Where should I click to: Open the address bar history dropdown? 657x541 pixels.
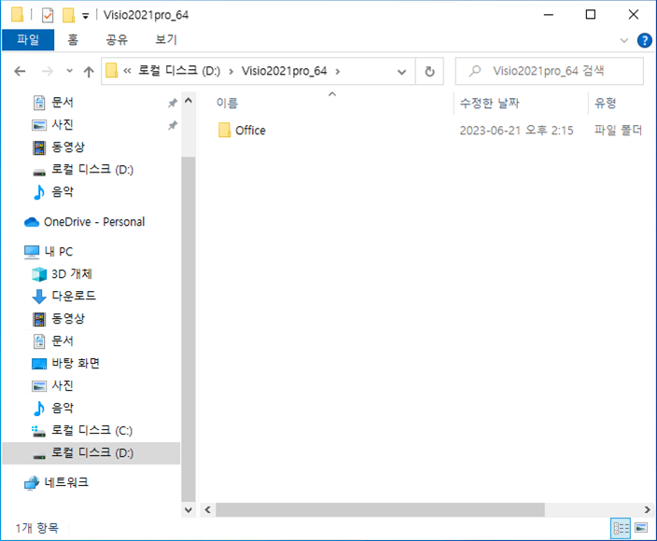click(402, 72)
